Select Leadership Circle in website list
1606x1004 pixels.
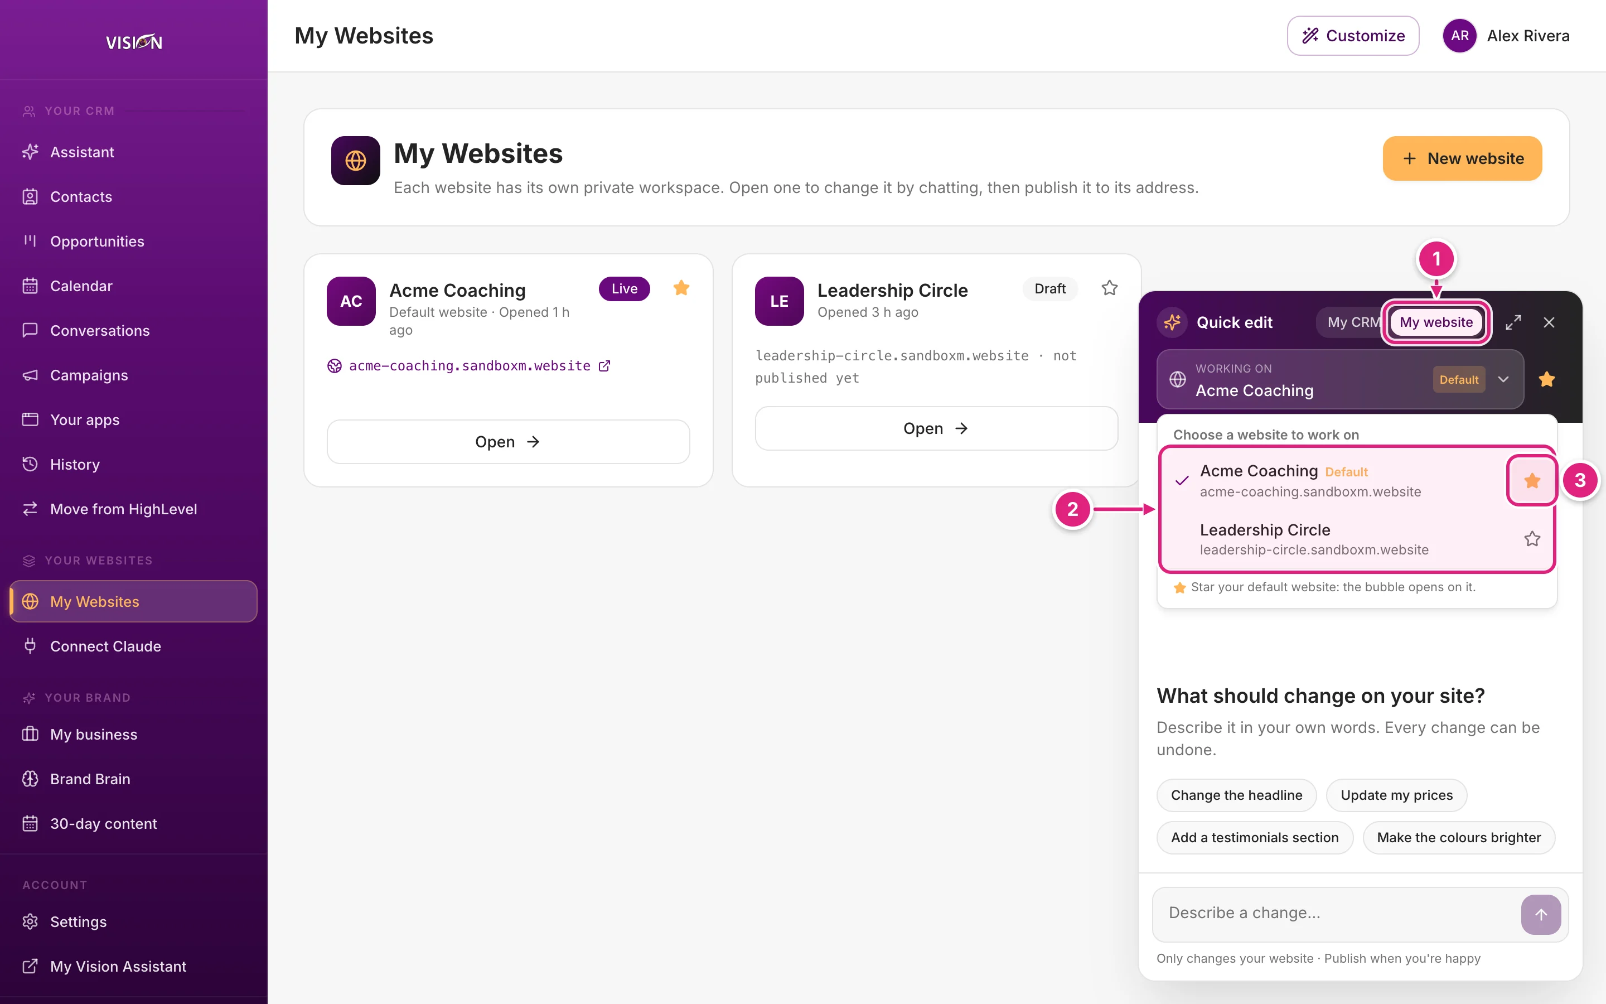pyautogui.click(x=1334, y=539)
